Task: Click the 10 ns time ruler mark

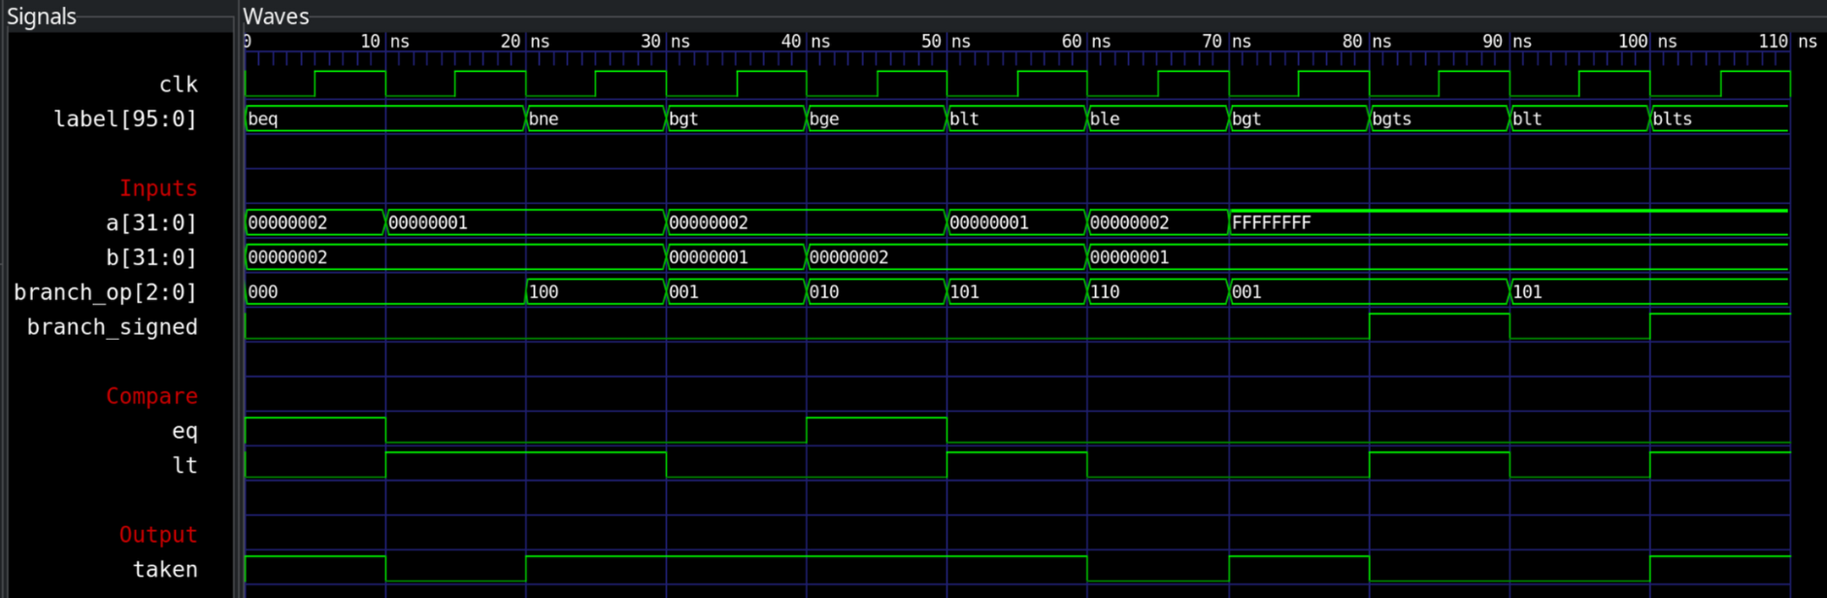Action: point(384,42)
